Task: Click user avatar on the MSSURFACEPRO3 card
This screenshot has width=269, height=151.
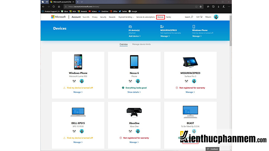Action: pyautogui.click(x=194, y=81)
